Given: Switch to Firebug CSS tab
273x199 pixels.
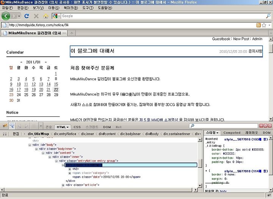Looking at the screenshot, I should coord(77,127).
